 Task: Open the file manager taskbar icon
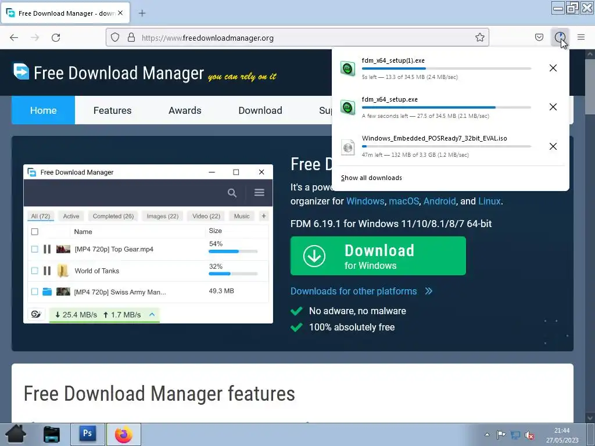point(52,434)
